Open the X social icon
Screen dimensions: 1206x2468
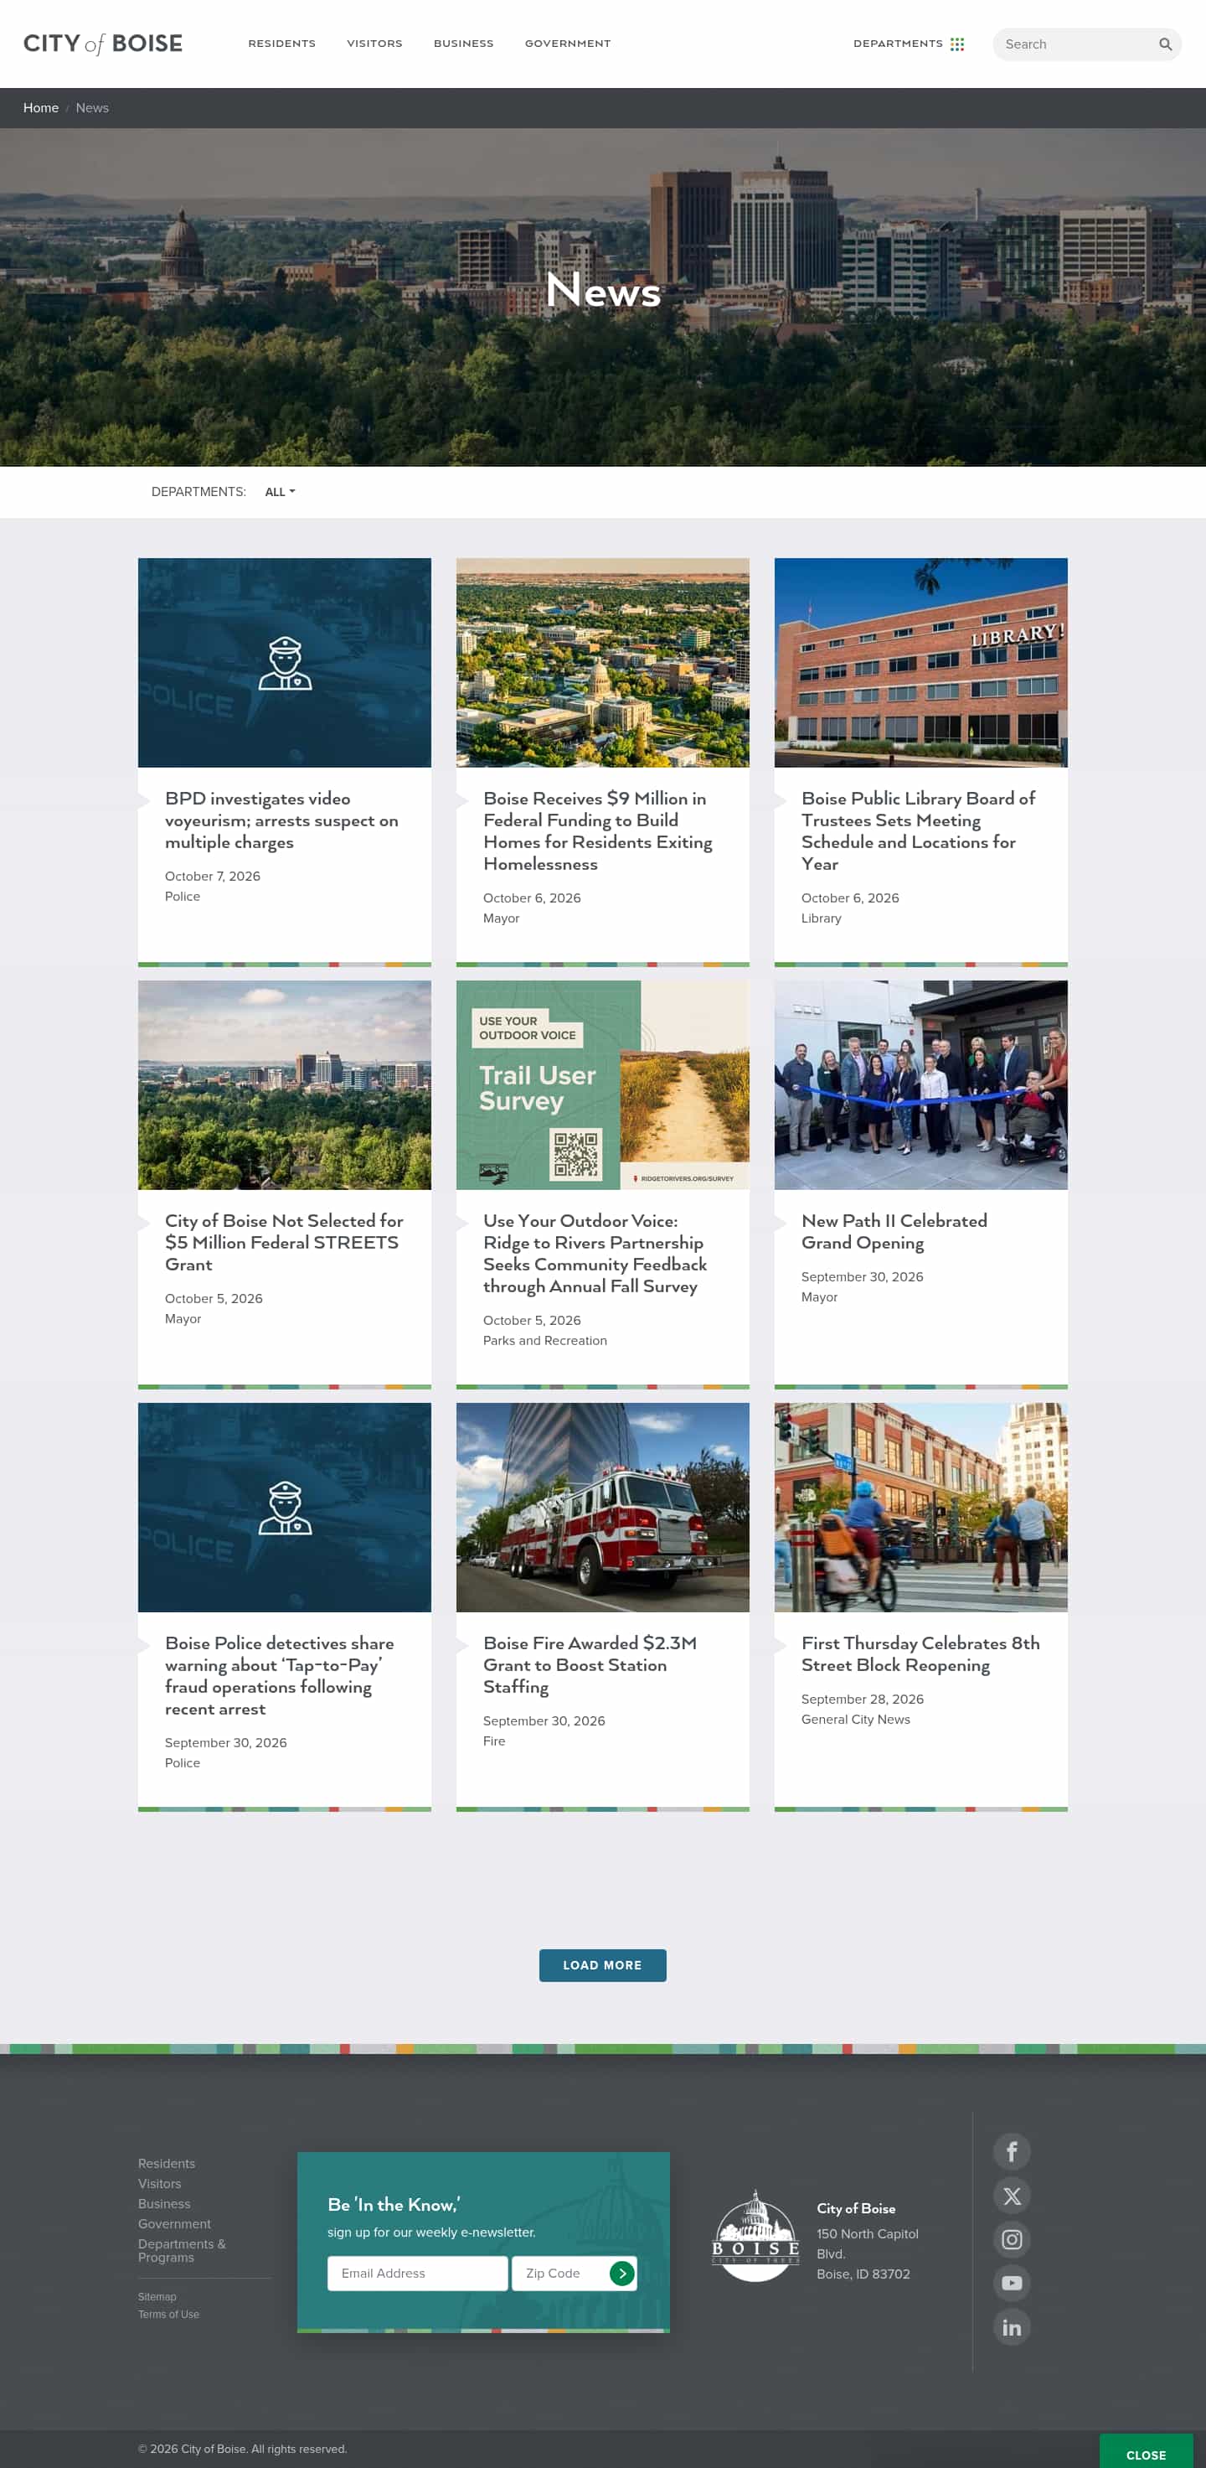(x=1012, y=2195)
